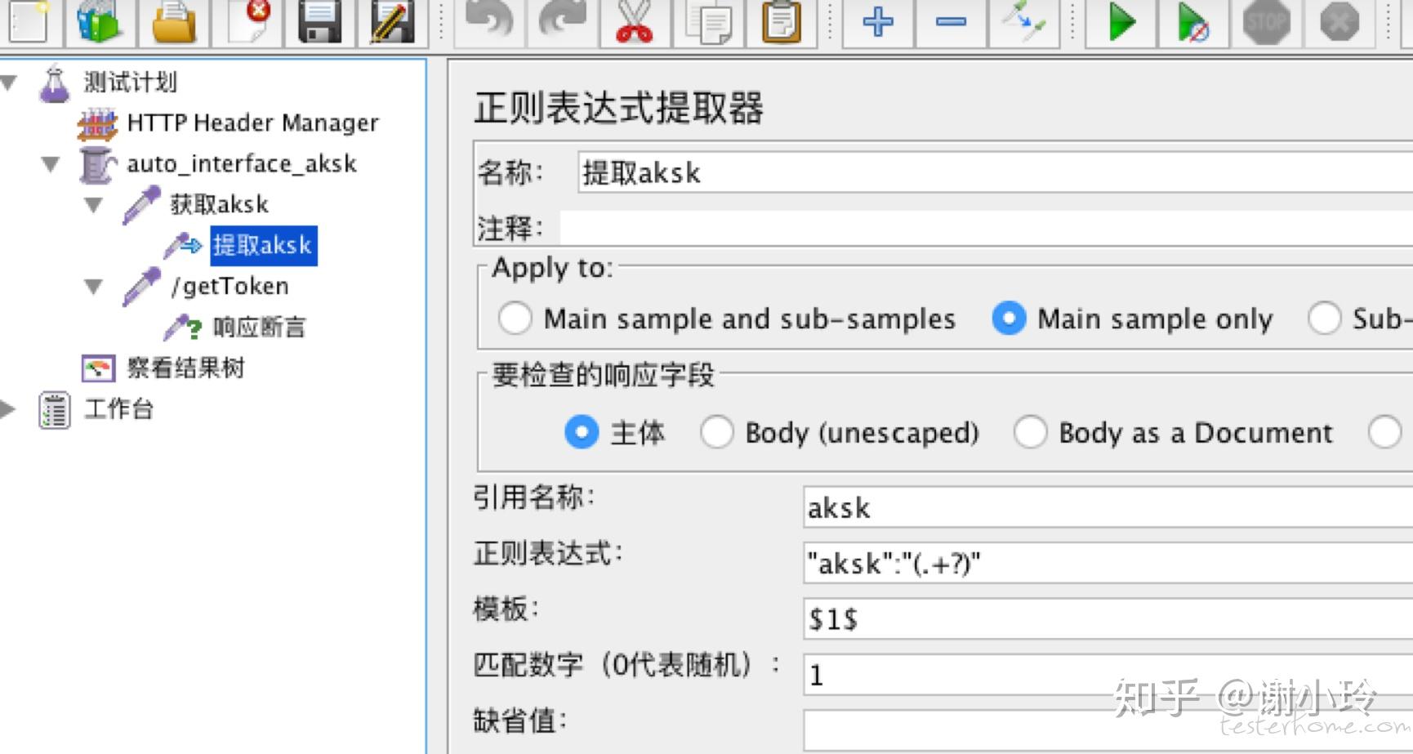Collapse the 获取aksk sampler node
The height and width of the screenshot is (754, 1413).
pyautogui.click(x=94, y=205)
